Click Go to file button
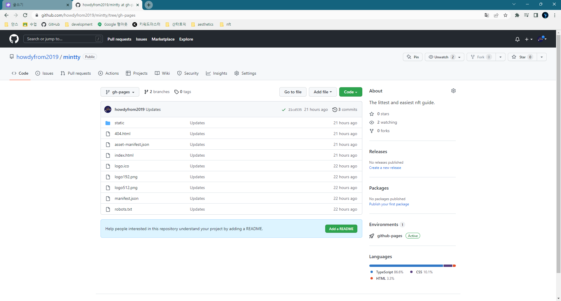 (x=293, y=92)
